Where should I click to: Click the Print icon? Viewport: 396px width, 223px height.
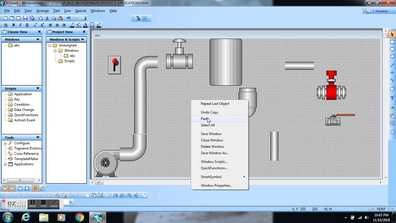pyautogui.click(x=84, y=18)
